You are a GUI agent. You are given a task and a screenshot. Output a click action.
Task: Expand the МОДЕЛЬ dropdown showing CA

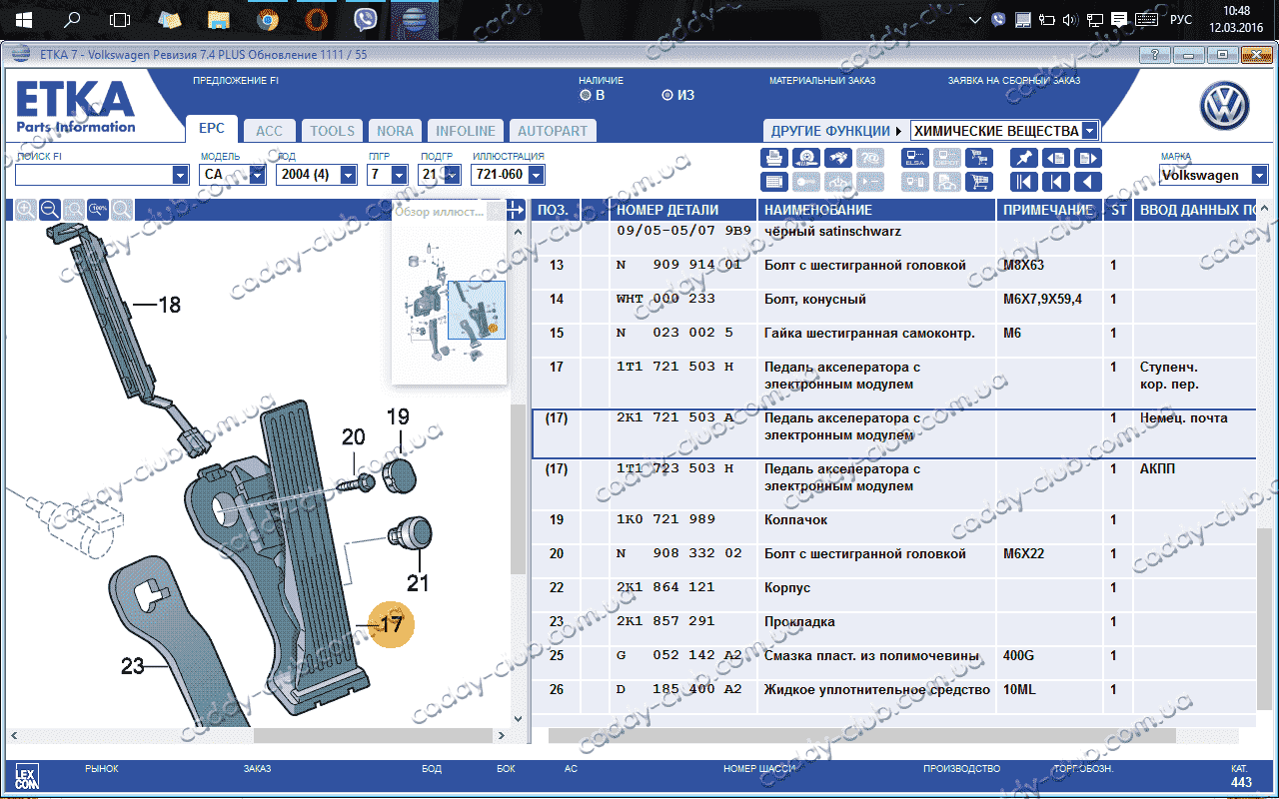click(x=257, y=175)
